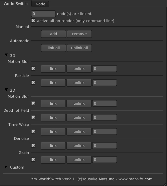Select the World Switch tab
This screenshot has width=167, height=186.
(x=16, y=4)
